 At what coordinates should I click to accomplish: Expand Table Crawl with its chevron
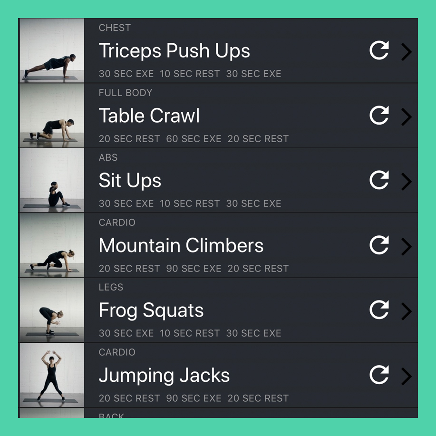coord(406,117)
